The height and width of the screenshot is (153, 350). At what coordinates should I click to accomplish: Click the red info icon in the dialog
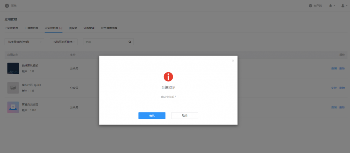(168, 77)
